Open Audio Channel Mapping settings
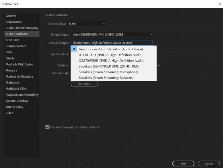Screen dimensions: 223x168 [21, 28]
